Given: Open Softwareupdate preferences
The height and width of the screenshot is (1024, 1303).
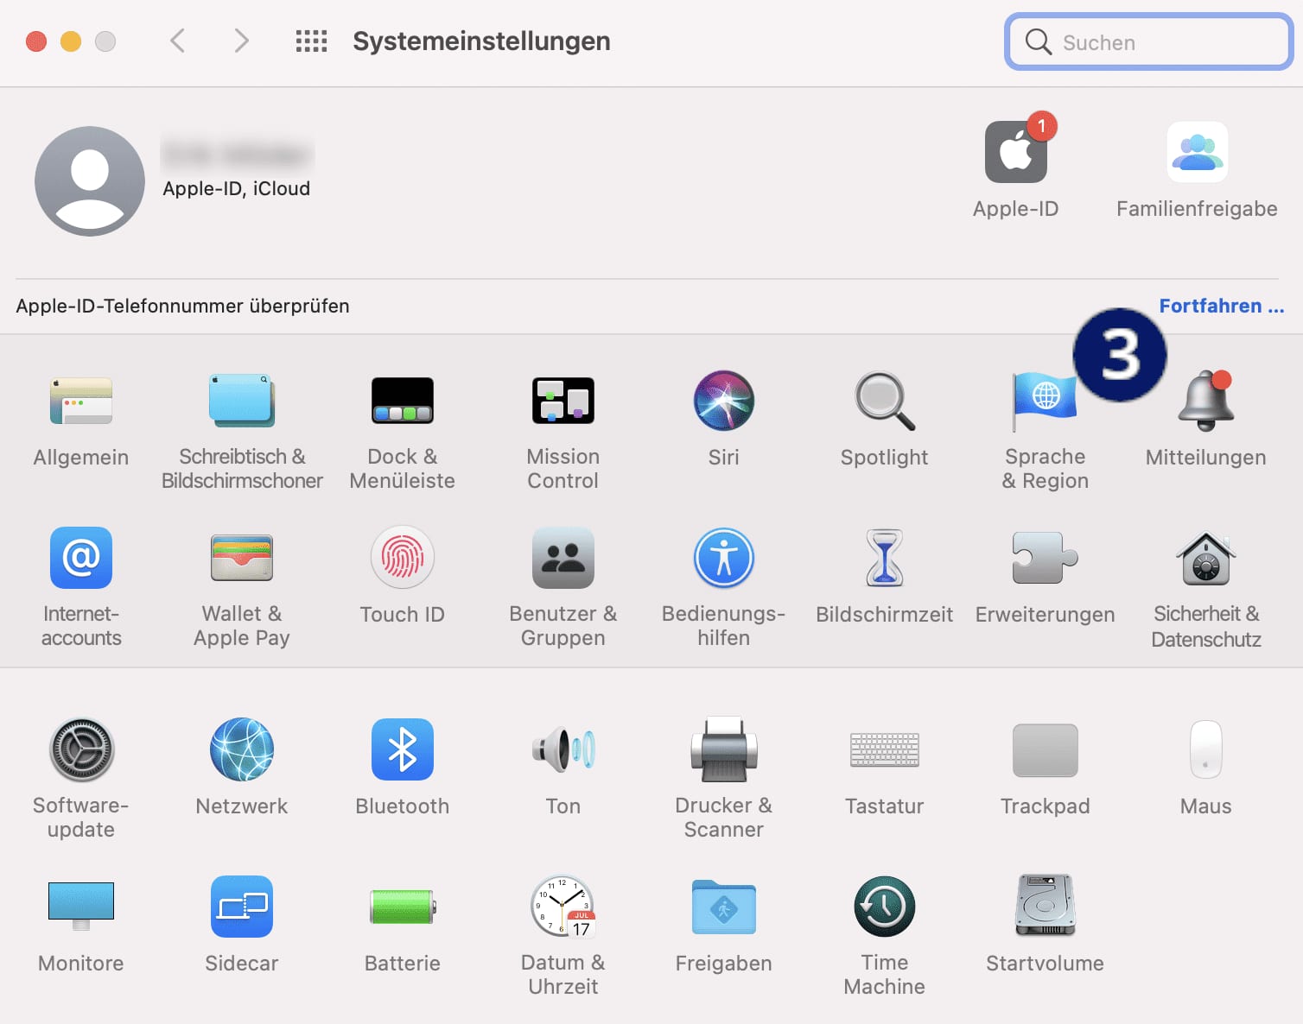Looking at the screenshot, I should click(x=81, y=749).
